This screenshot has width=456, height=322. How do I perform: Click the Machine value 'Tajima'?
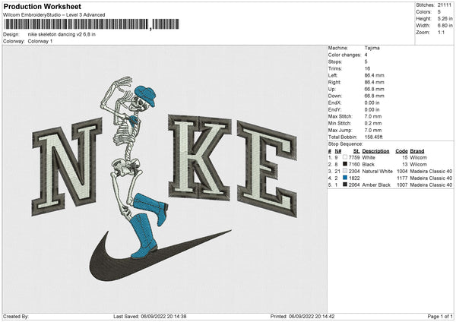coord(372,48)
